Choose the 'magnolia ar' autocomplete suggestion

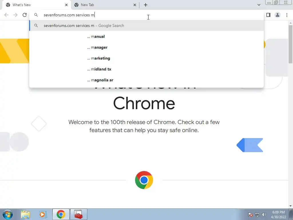click(146, 80)
